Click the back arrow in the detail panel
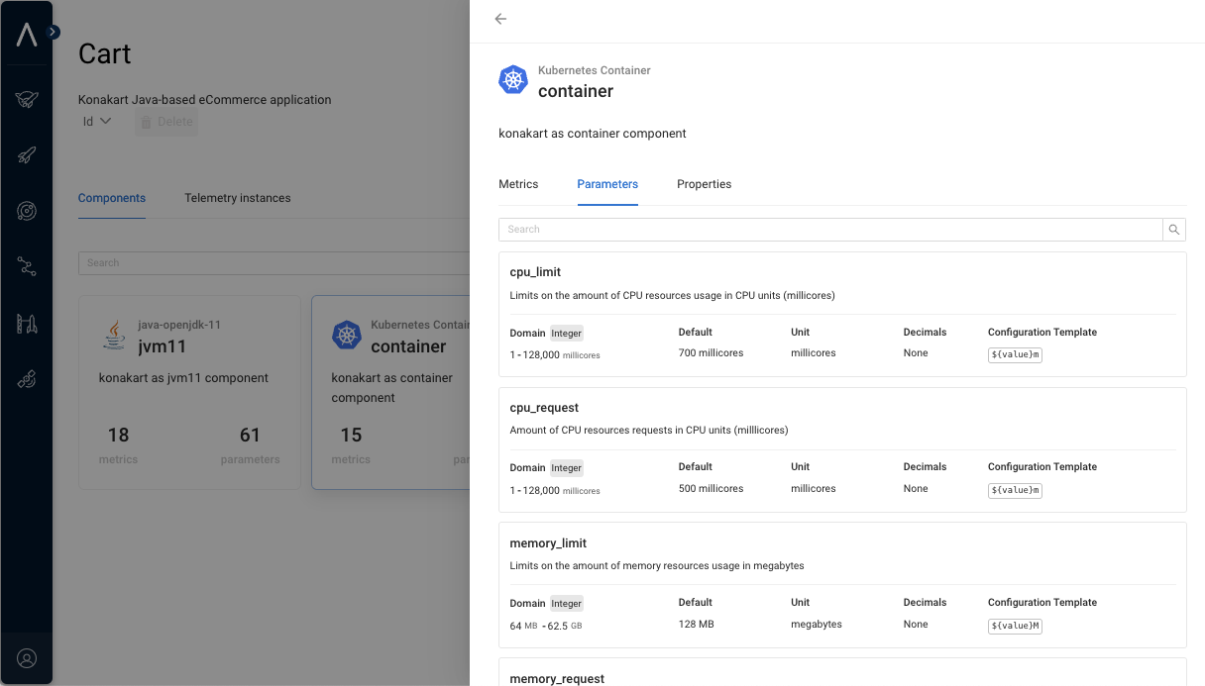 [x=500, y=19]
